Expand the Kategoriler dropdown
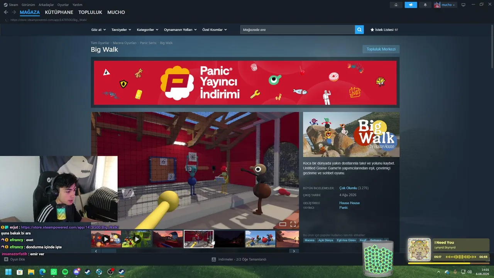The image size is (494, 278). point(147,30)
